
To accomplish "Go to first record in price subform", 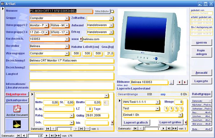I will [x=48, y=129].
